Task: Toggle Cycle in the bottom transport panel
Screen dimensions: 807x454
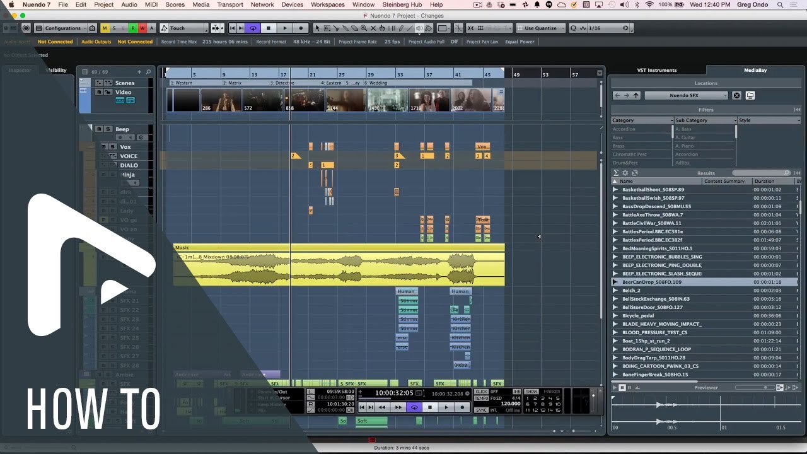Action: [x=414, y=407]
